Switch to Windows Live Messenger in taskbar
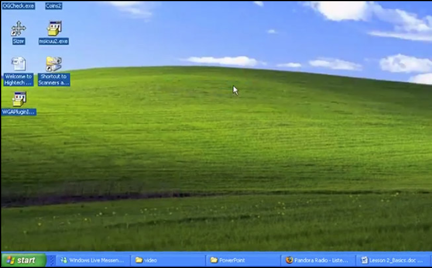432x268 pixels. pyautogui.click(x=92, y=260)
